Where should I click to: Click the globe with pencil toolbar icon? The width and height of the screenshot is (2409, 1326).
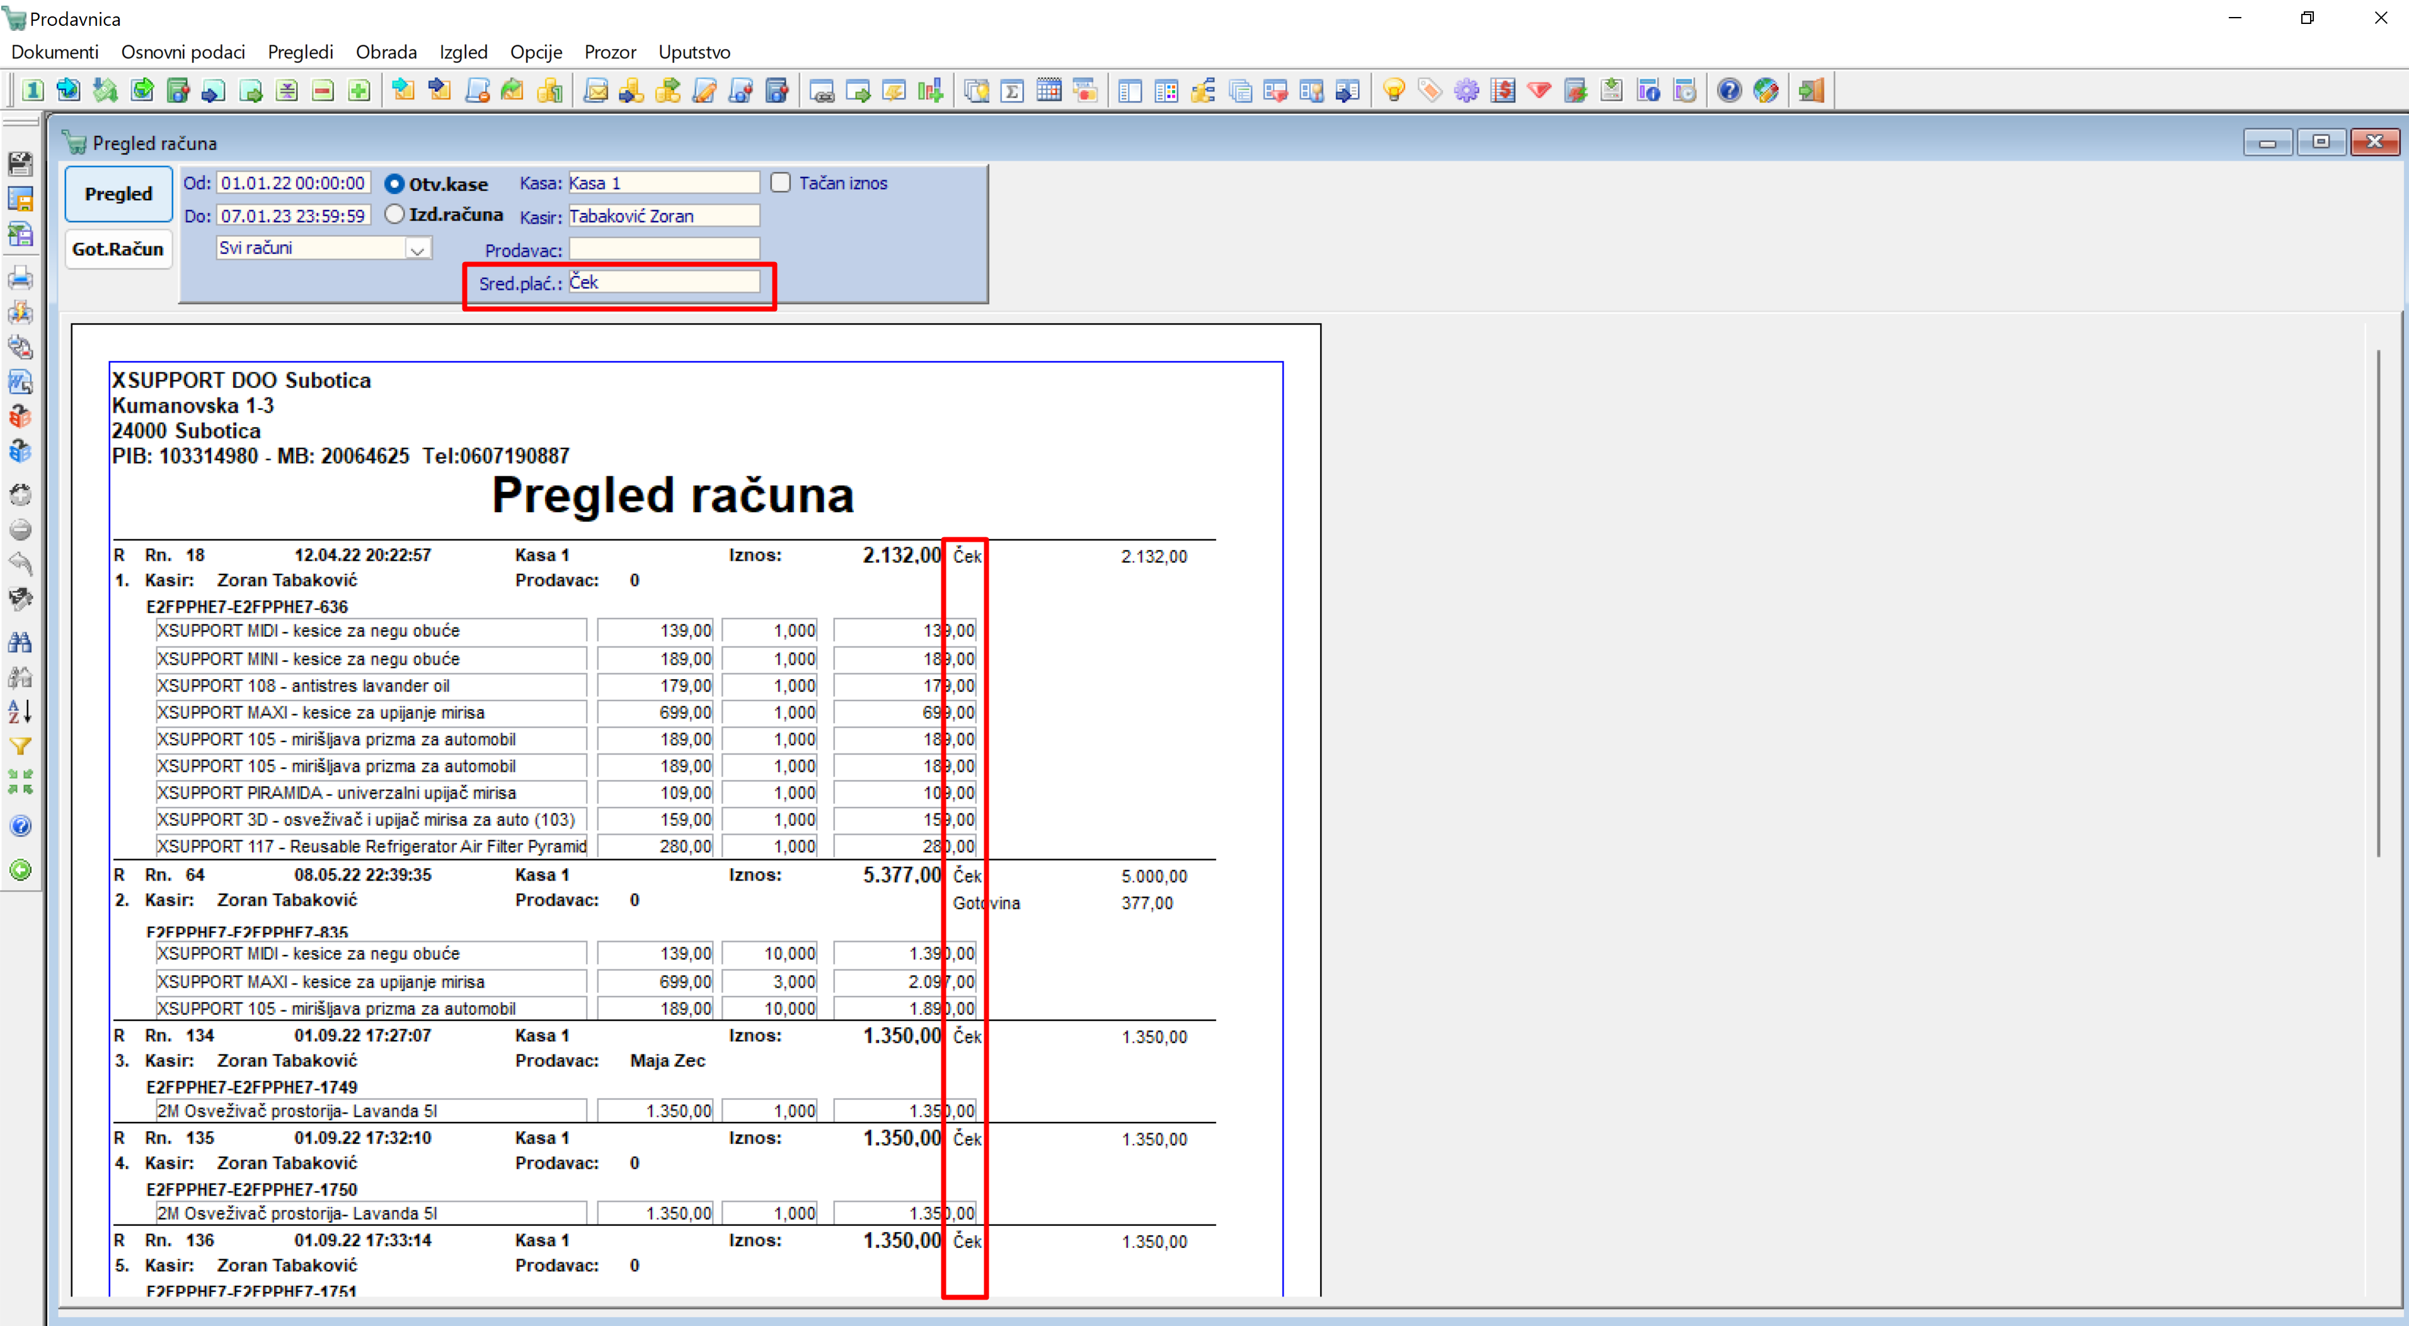tap(1766, 91)
